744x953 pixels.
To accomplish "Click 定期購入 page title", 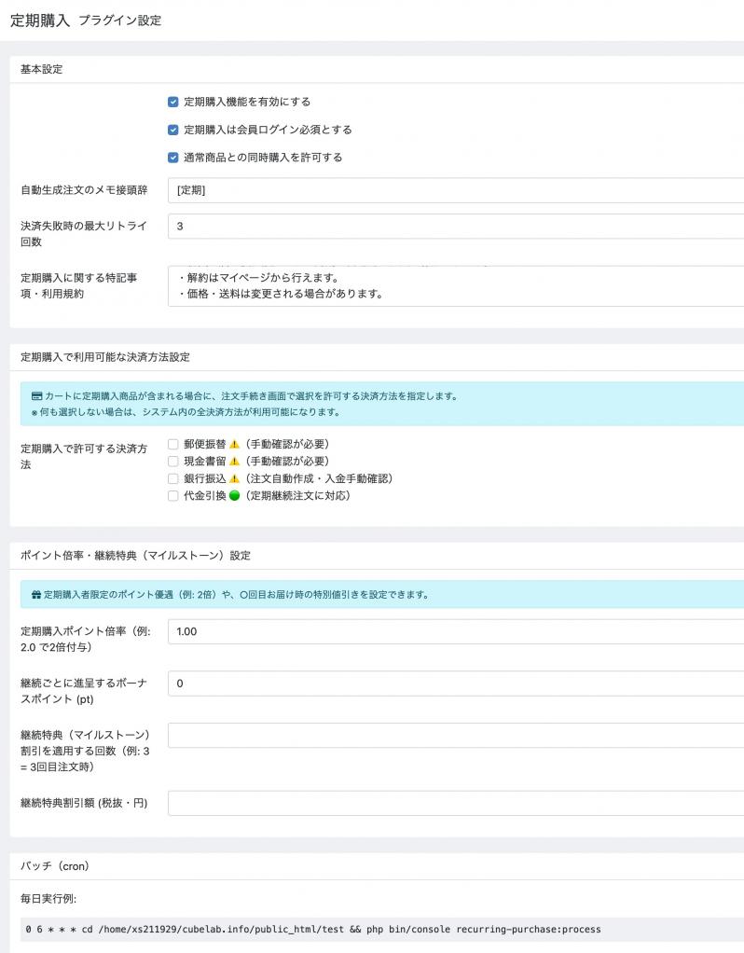I will (x=40, y=21).
